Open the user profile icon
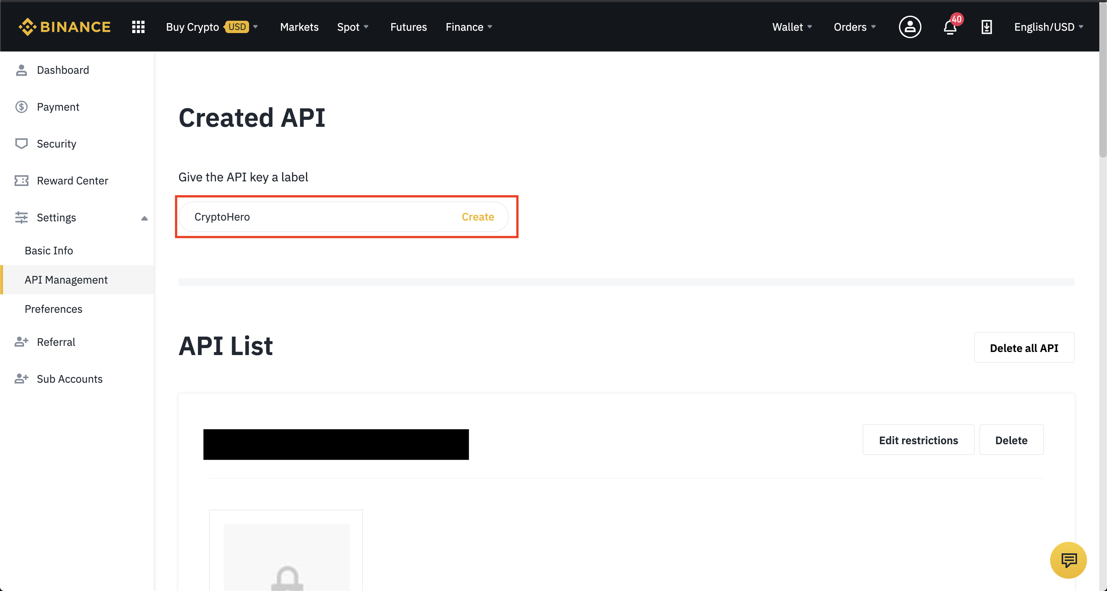 coord(910,27)
